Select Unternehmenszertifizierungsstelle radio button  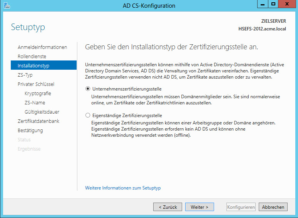(88, 89)
